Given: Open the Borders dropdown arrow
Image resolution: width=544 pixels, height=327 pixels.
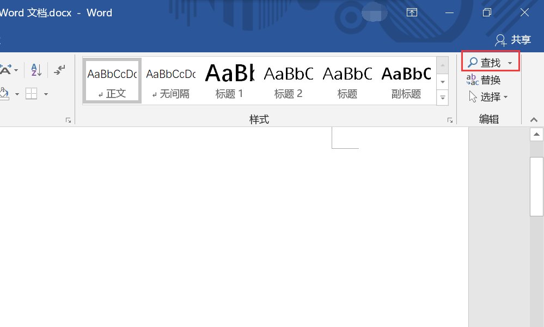Looking at the screenshot, I should coord(46,94).
